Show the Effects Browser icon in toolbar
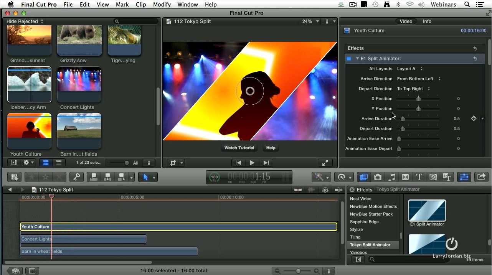Viewport: 492px width, 275px height. point(364,177)
